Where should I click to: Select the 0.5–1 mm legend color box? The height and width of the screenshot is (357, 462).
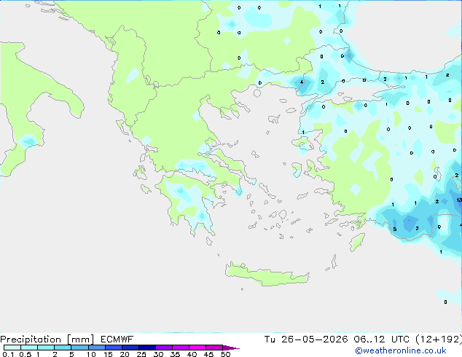tap(29, 348)
